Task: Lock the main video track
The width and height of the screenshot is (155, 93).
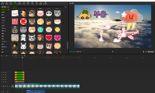Action: tap(3, 86)
